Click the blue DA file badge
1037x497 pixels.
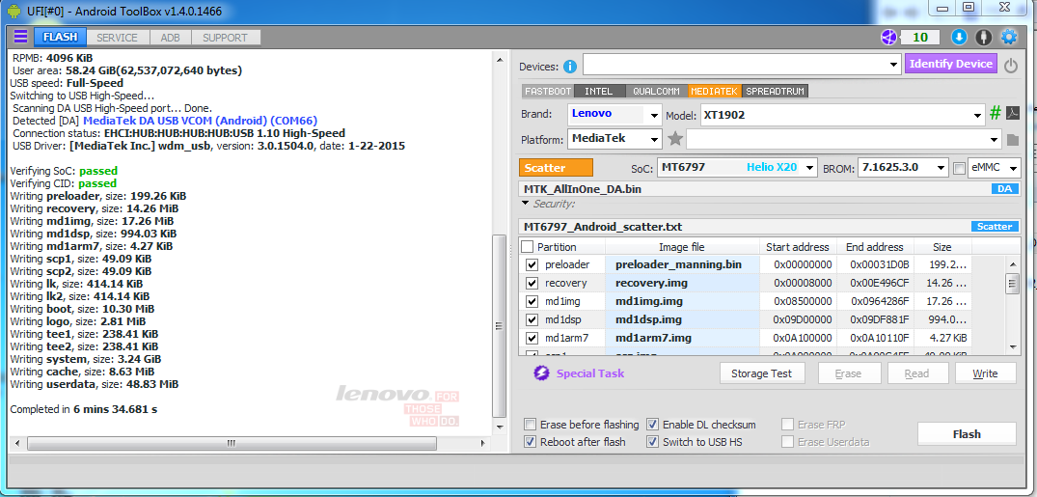(x=1004, y=189)
